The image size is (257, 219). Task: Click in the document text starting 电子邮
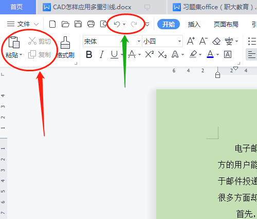(x=246, y=148)
